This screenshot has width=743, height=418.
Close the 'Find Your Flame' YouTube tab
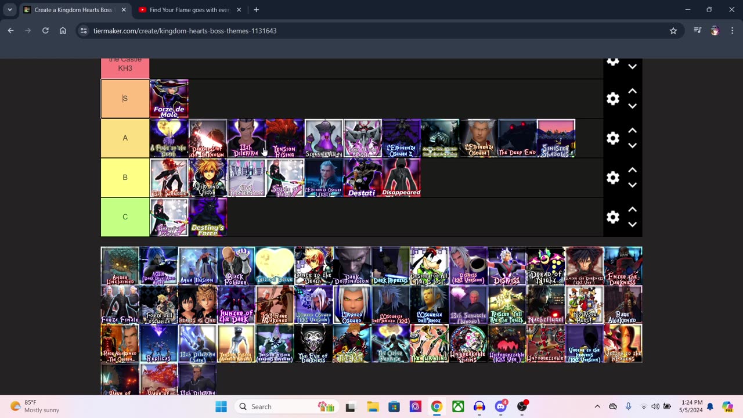[239, 10]
